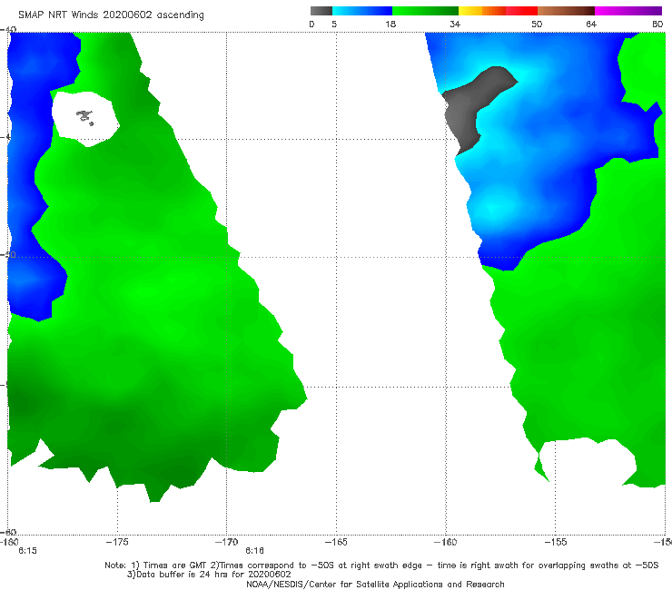Screen dimensions: 672x590
Task: Click the longitude axis label '-170'
Action: tap(226, 542)
